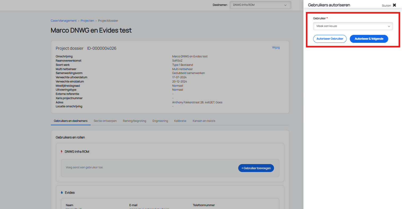Click Autoriseer & Volgende button
The width and height of the screenshot is (402, 209).
(369, 39)
